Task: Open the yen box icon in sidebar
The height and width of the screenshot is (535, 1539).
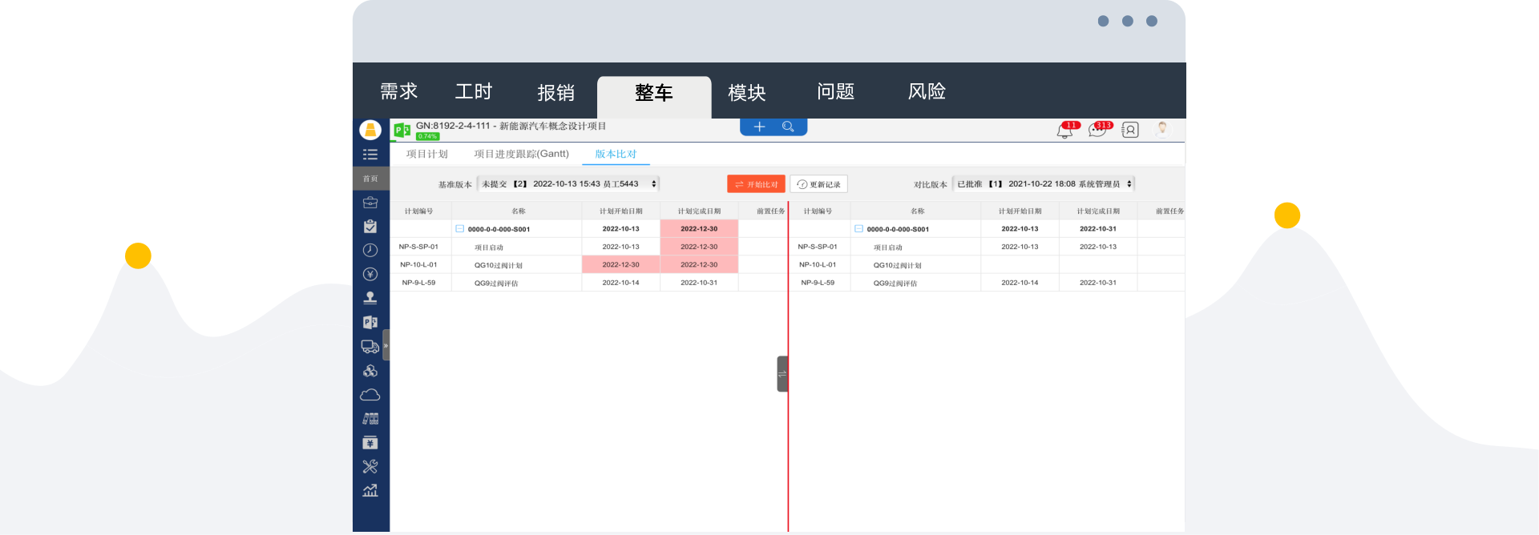Action: tap(370, 443)
